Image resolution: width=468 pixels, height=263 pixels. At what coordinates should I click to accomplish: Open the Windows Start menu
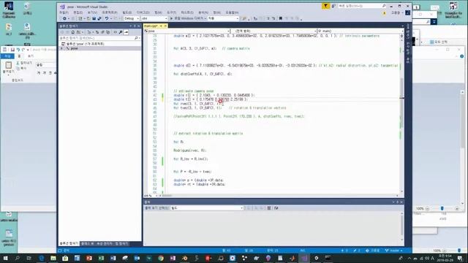tap(5, 258)
